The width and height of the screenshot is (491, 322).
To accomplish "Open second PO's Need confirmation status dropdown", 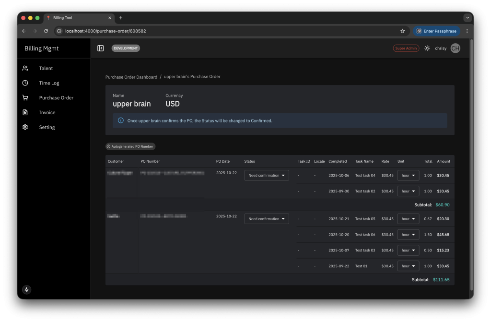I will click(x=267, y=219).
